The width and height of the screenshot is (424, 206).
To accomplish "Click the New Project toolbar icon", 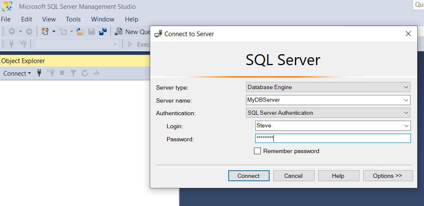I will 45,32.
